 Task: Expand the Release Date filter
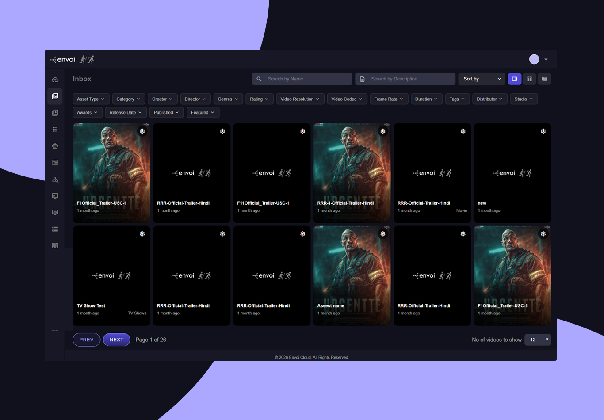click(x=126, y=112)
